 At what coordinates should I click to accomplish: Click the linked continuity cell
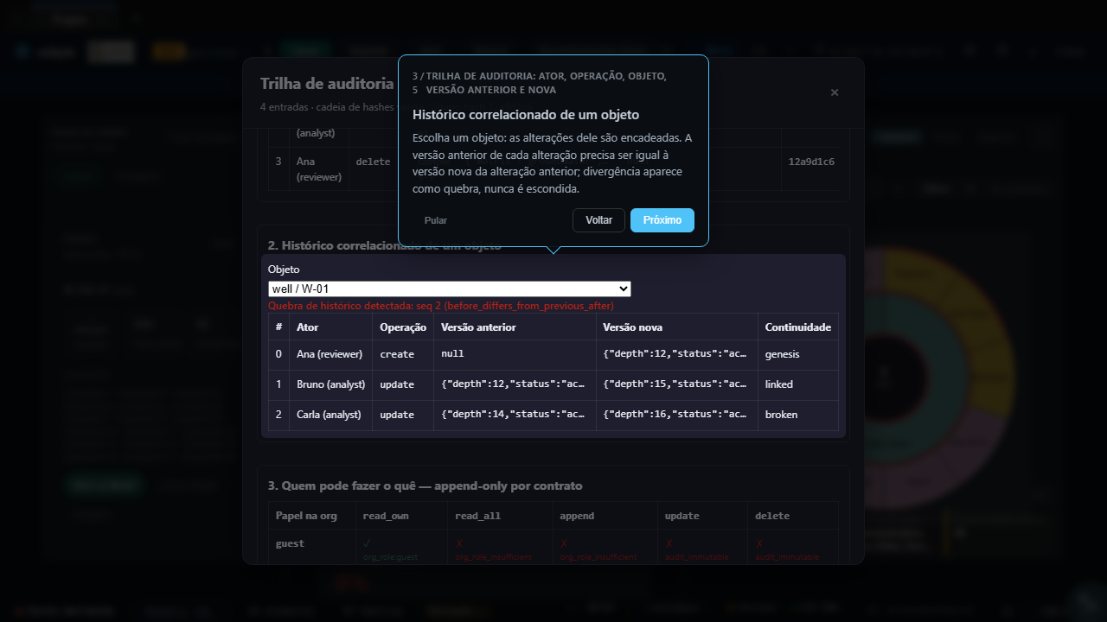(x=798, y=384)
